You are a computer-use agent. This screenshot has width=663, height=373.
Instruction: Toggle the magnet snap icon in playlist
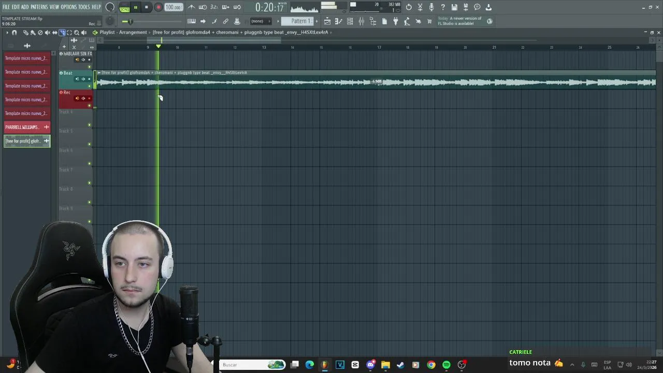(14, 33)
